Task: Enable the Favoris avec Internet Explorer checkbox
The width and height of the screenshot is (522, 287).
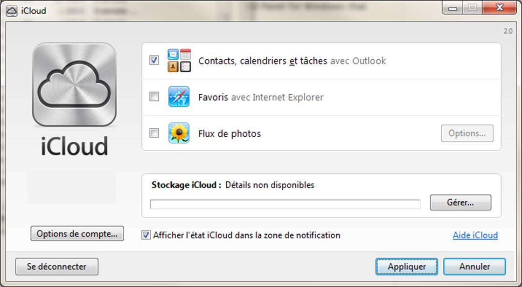Action: (154, 97)
